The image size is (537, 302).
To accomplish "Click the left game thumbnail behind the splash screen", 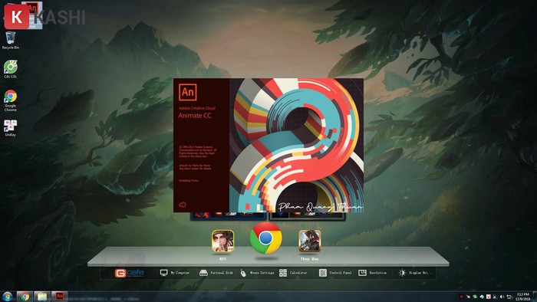I will (x=228, y=215).
